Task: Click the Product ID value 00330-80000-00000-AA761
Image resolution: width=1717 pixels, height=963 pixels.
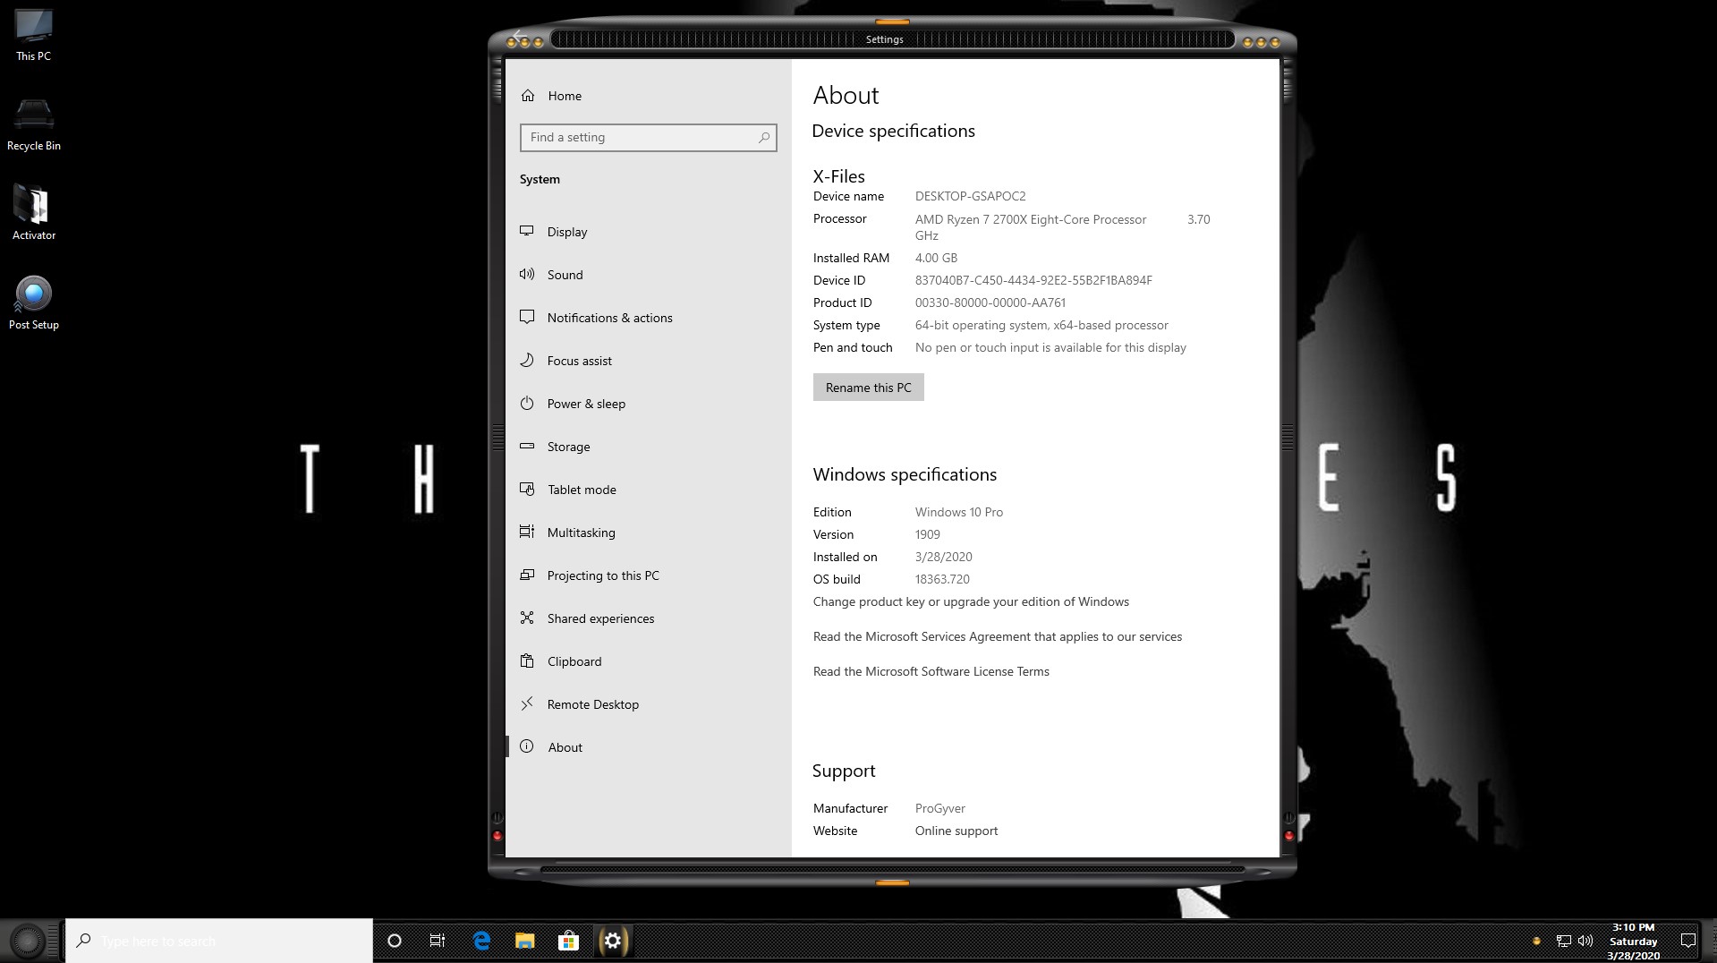Action: pos(990,303)
